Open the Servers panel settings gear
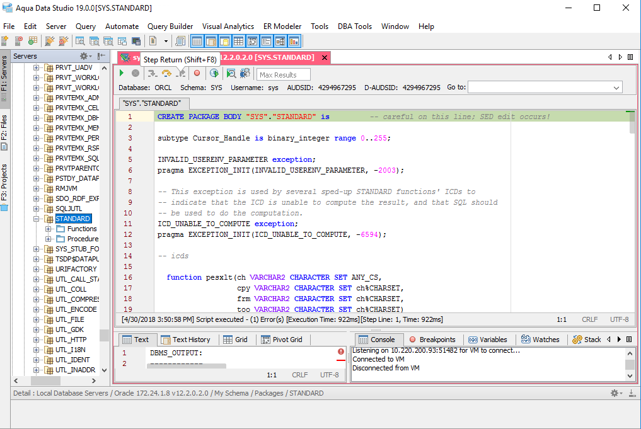 pos(84,56)
